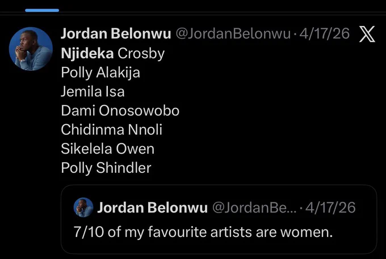Click the Polly Alakija line
The width and height of the screenshot is (386, 259).
coord(100,73)
